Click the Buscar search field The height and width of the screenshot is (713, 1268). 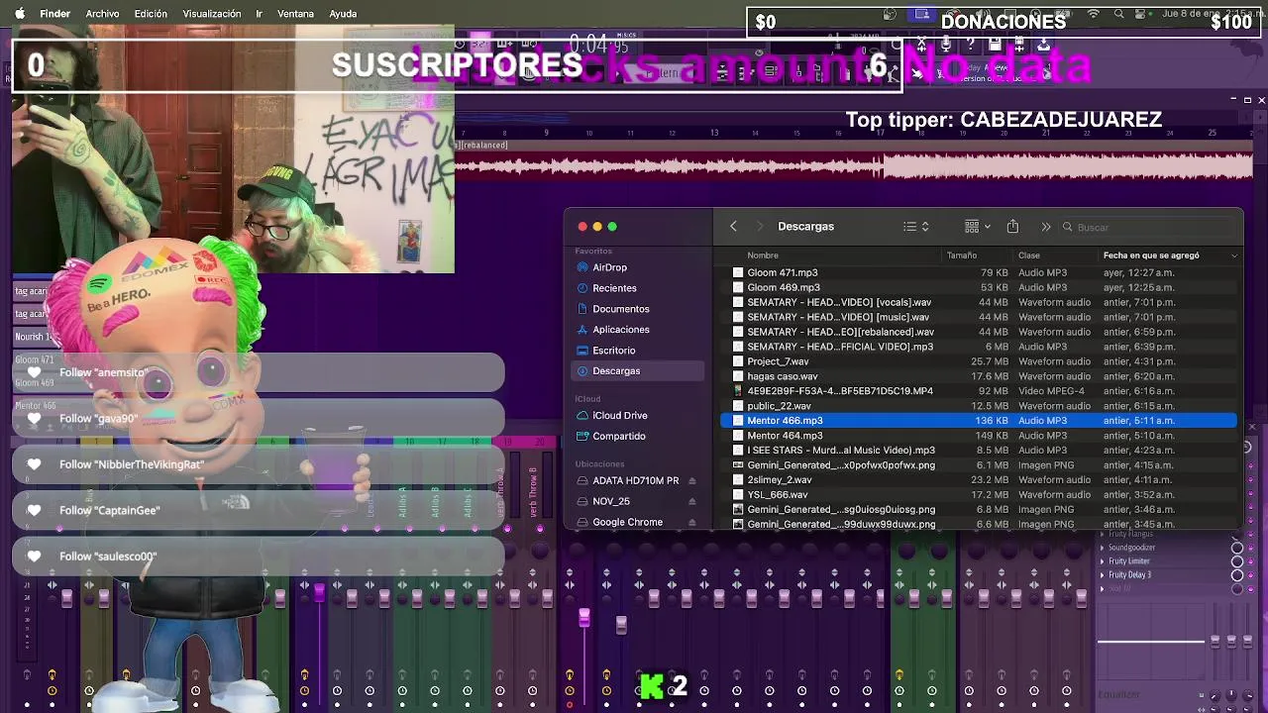point(1148,228)
